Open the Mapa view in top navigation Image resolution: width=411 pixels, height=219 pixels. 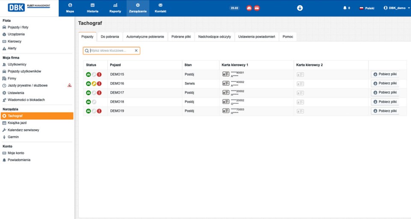[x=70, y=8]
